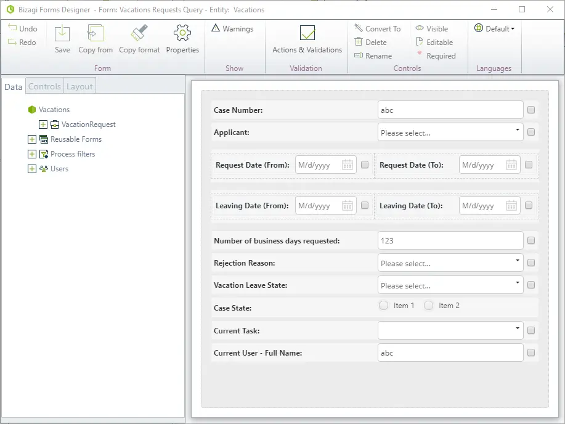The width and height of the screenshot is (565, 424).
Task: Rename the selected control
Action: (373, 56)
